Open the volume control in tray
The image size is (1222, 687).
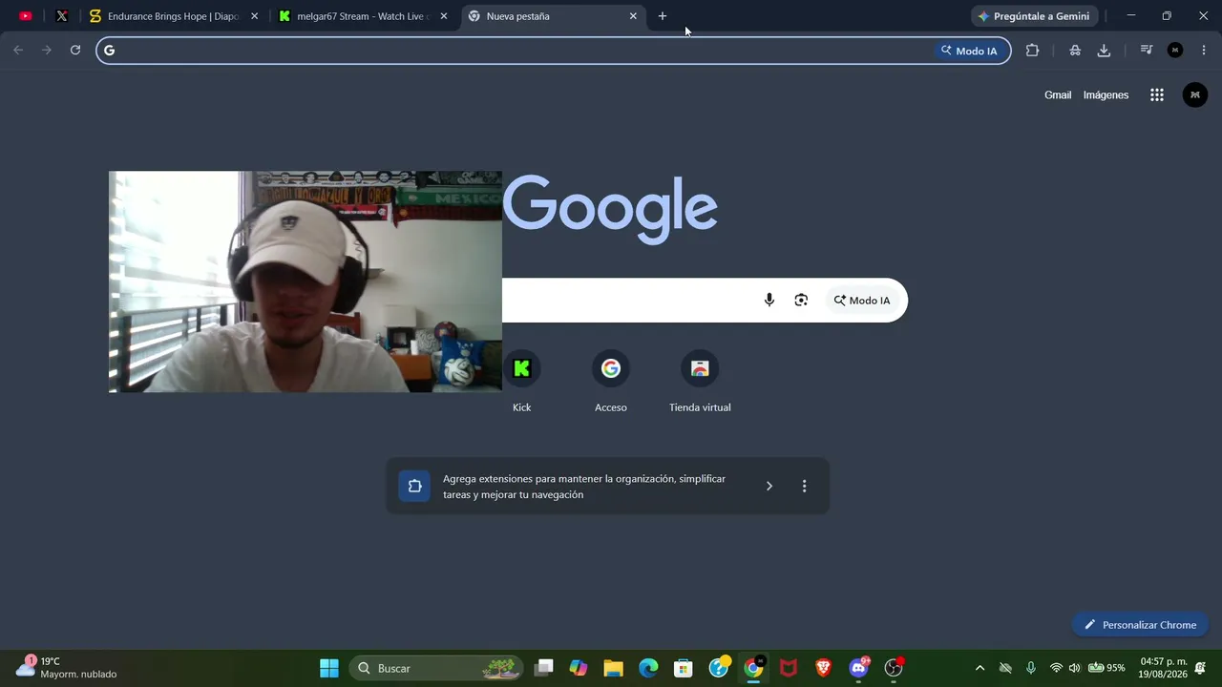click(x=1074, y=668)
